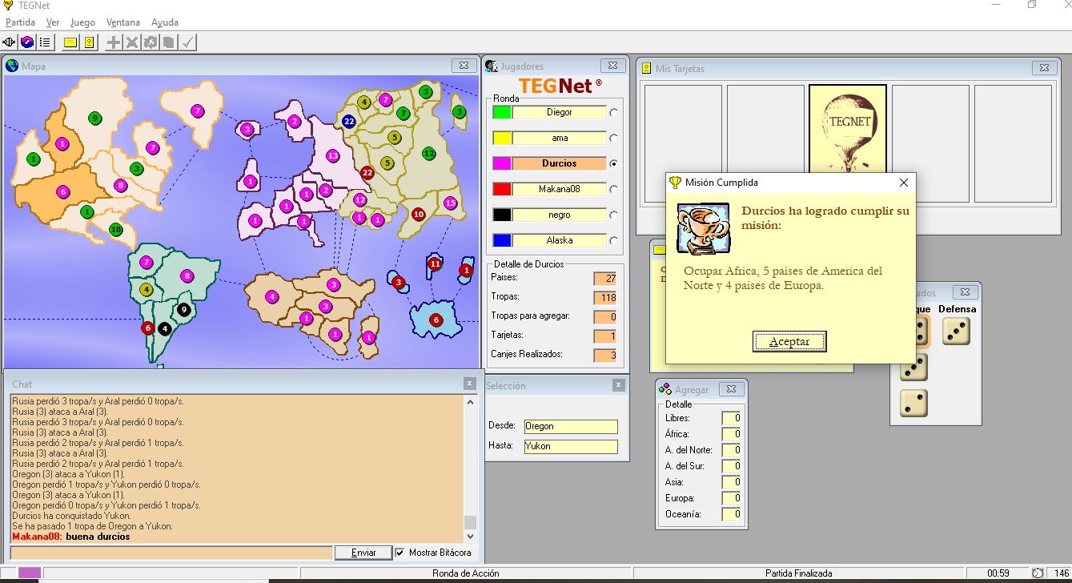Click the blue 22 troop marker on map

[x=348, y=121]
